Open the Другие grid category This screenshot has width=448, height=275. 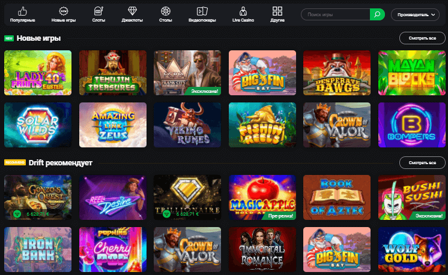[277, 14]
